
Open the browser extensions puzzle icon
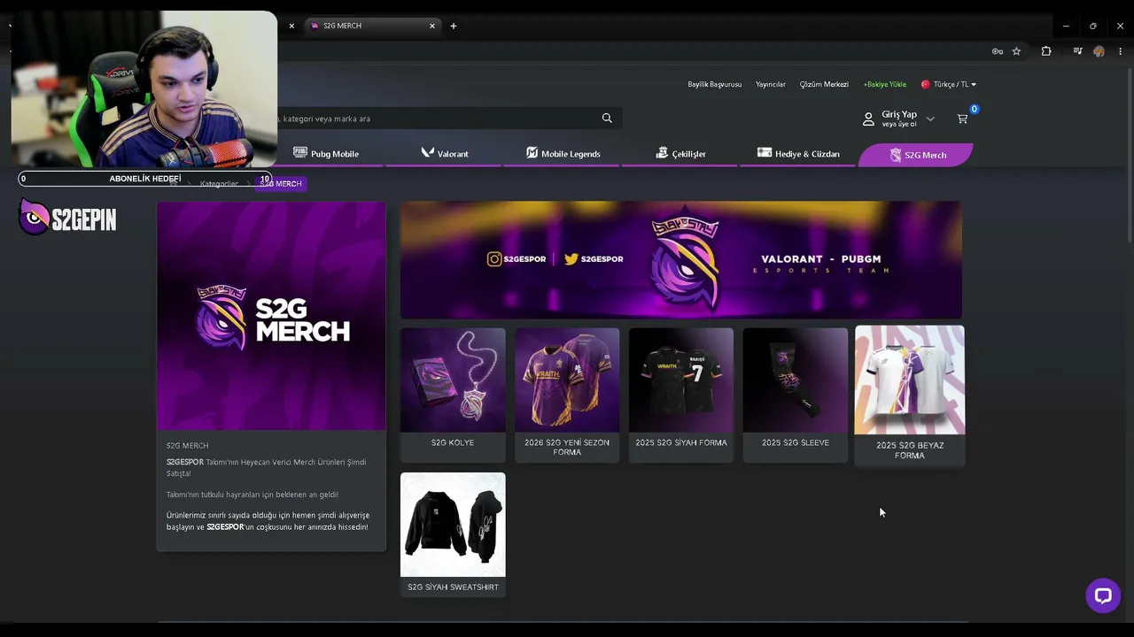click(x=1046, y=51)
